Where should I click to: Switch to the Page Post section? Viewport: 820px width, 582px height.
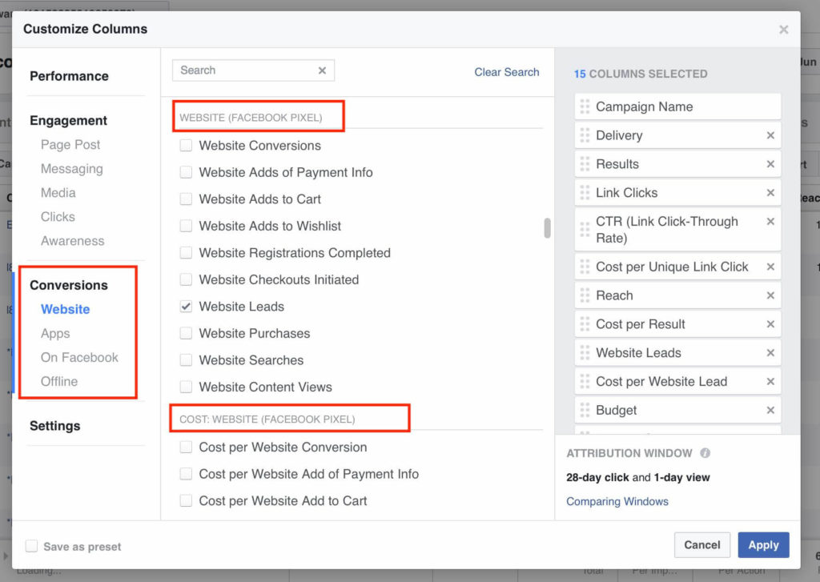pos(70,145)
